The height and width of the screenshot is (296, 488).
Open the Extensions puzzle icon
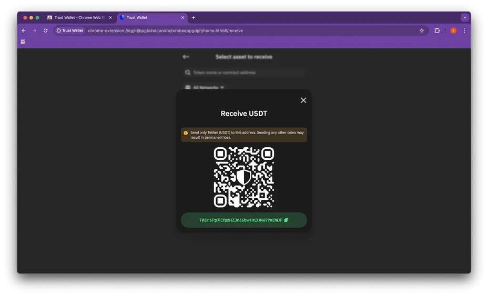(x=437, y=30)
